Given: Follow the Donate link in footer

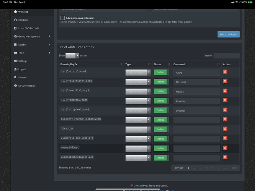Looking at the screenshot, I should 137,186.
